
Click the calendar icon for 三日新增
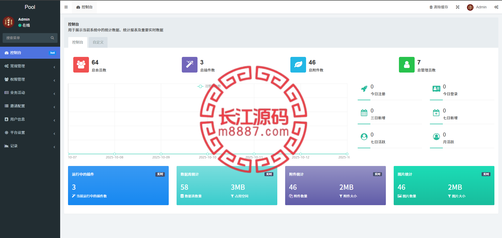coord(364,113)
